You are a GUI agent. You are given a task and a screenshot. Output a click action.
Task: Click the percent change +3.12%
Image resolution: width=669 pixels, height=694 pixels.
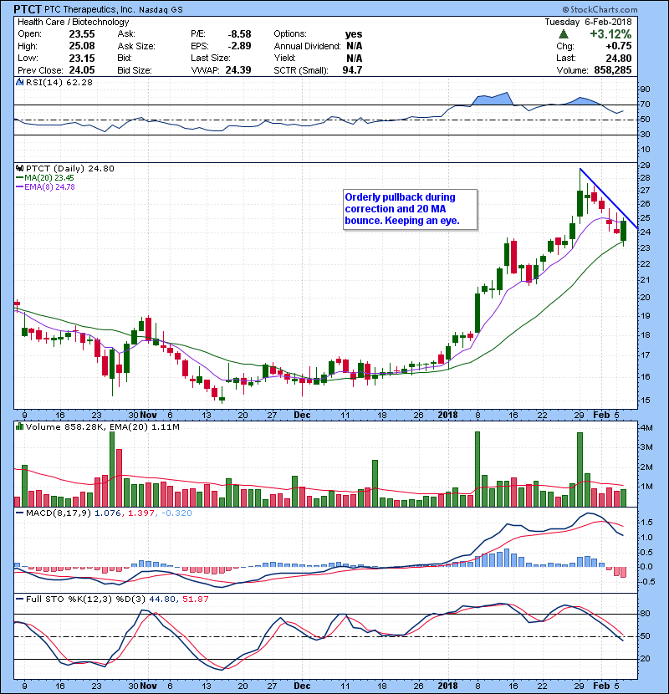click(x=610, y=33)
